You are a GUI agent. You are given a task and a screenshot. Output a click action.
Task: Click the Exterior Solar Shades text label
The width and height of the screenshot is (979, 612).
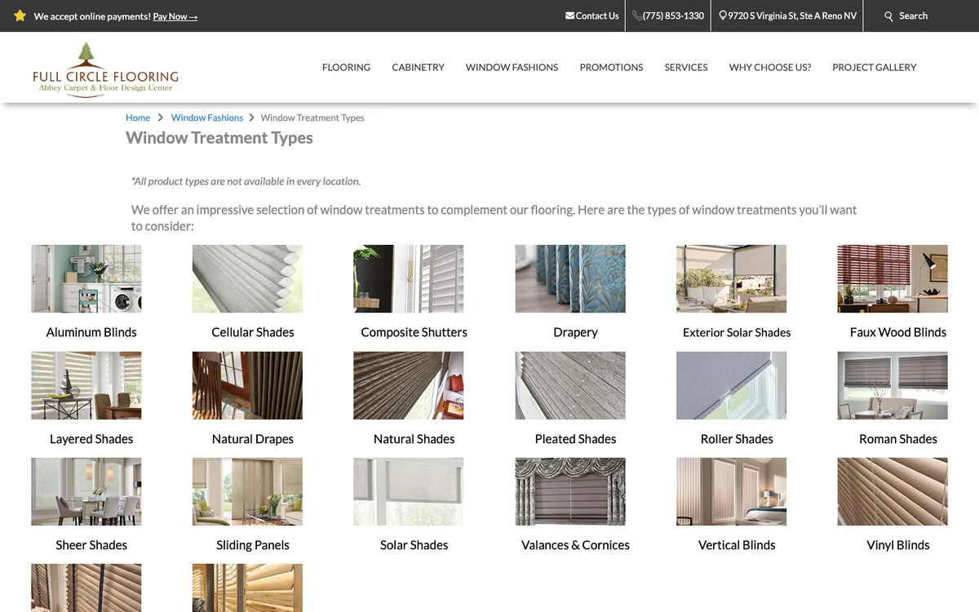click(737, 332)
